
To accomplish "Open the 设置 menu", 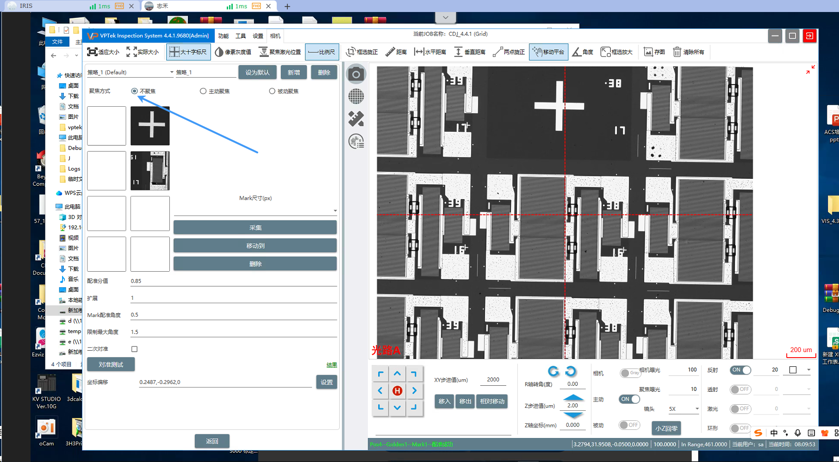I will click(x=258, y=36).
